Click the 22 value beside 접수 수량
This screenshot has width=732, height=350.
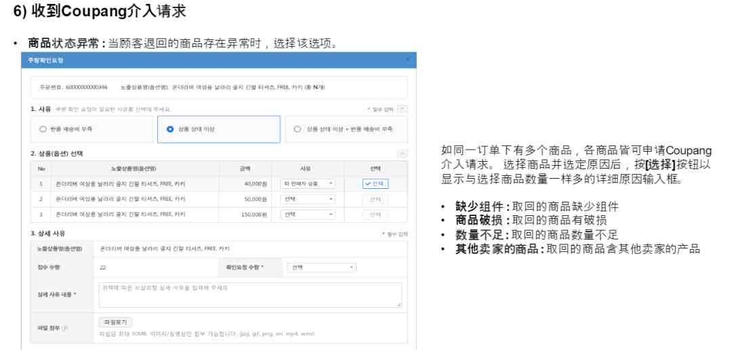coord(103,267)
